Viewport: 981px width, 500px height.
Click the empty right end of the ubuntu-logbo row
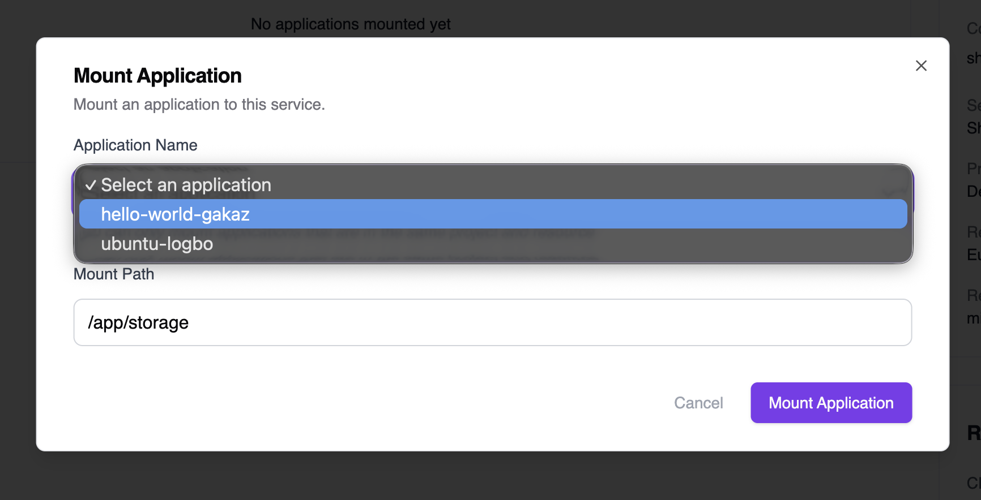pos(793,244)
